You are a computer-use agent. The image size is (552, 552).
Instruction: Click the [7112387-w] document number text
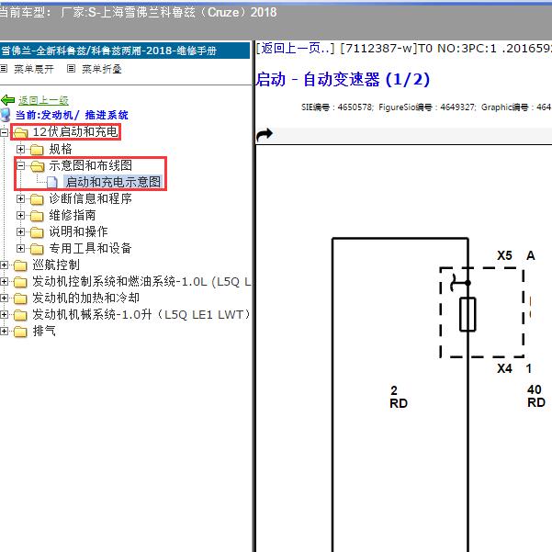[378, 49]
